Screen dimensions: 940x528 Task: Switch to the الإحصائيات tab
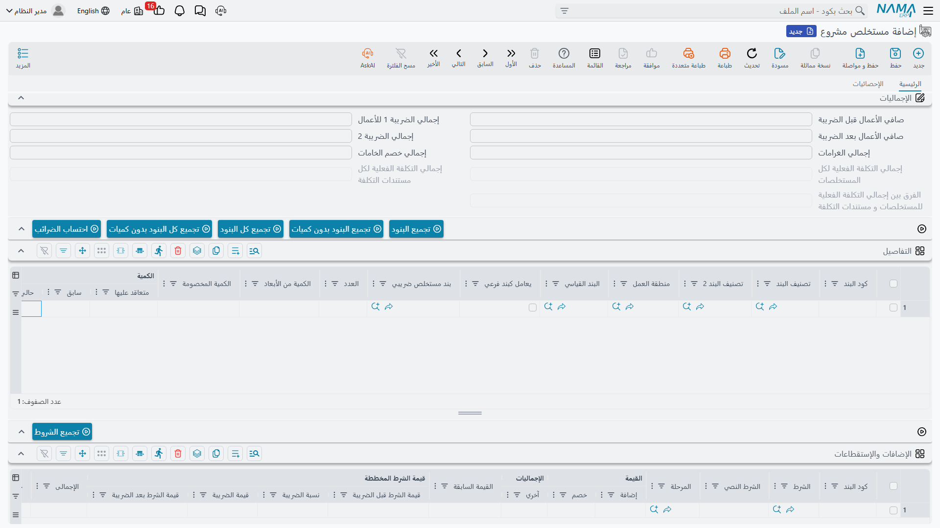tap(868, 84)
